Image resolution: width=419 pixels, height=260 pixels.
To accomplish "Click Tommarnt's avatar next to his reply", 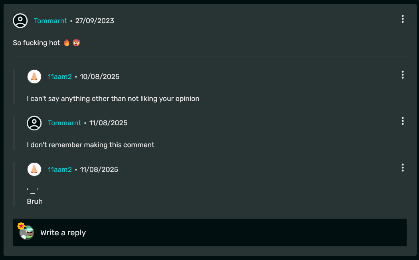I will 34,123.
